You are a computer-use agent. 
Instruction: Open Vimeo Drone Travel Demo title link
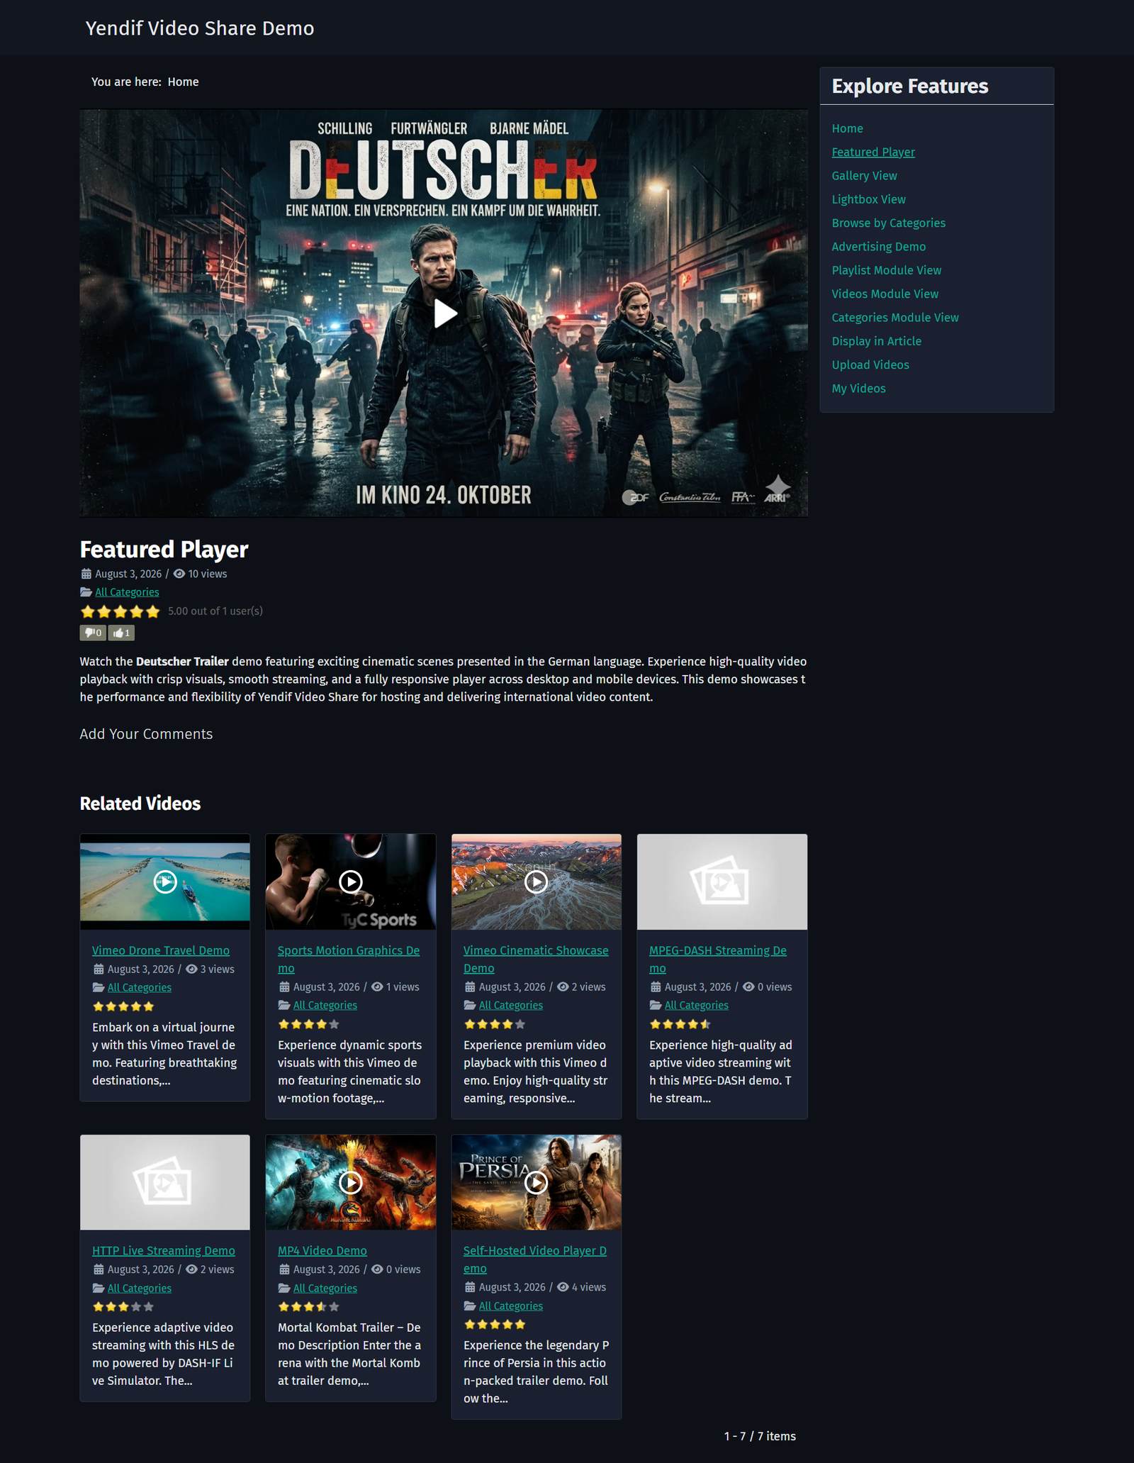point(161,950)
